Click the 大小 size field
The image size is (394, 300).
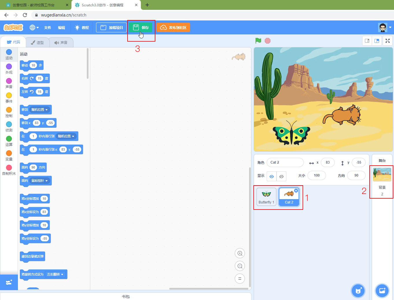317,175
